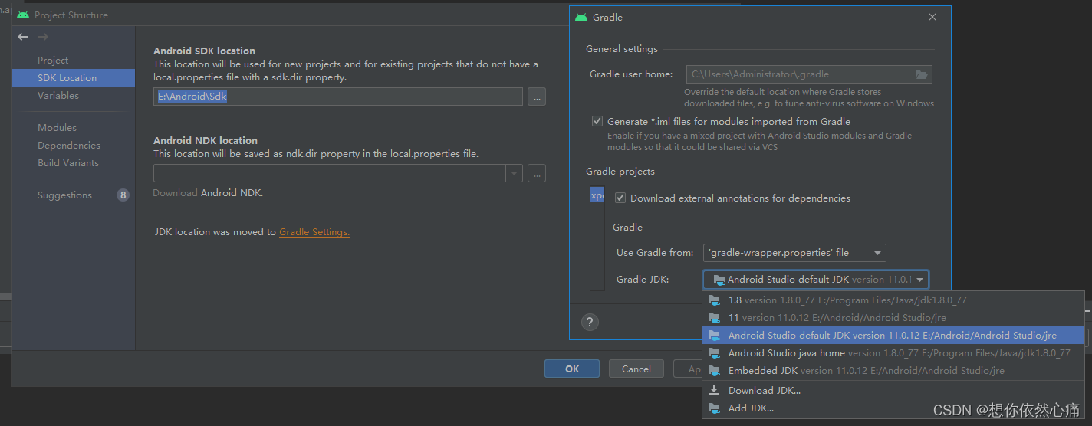Click the back arrow in Project Structure
The image size is (1092, 426).
click(23, 37)
